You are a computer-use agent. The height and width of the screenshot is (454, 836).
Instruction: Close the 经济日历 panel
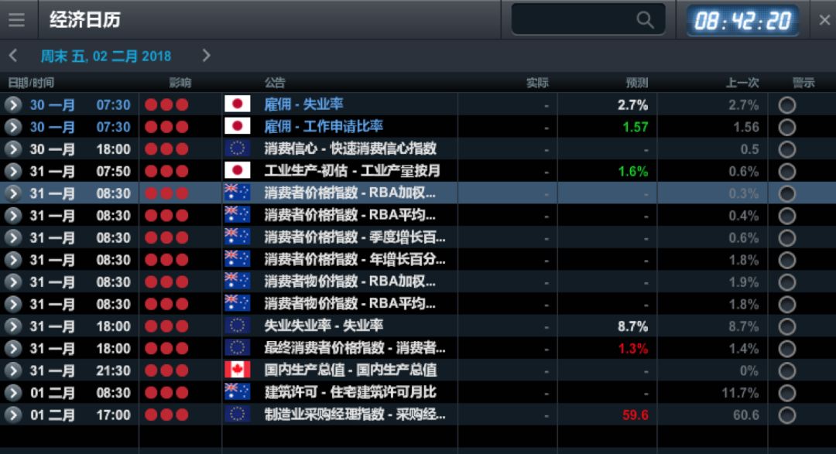(x=824, y=20)
